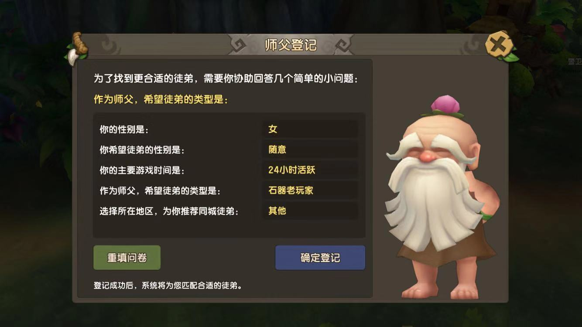Screen dimensions: 582x327
Task: Open the gender field showing 女
Action: pyautogui.click(x=310, y=129)
